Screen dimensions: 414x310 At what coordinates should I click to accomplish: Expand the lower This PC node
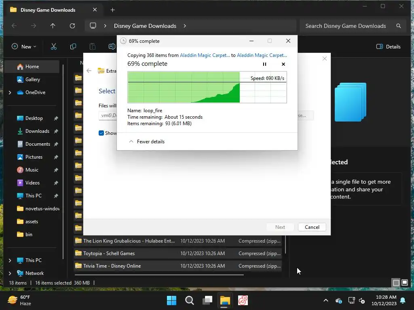click(x=10, y=260)
